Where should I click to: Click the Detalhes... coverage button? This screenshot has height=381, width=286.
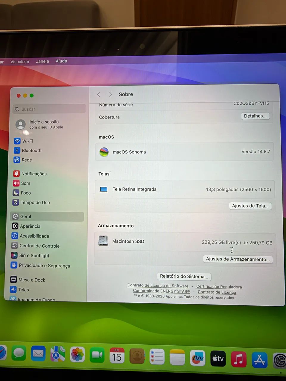click(255, 116)
